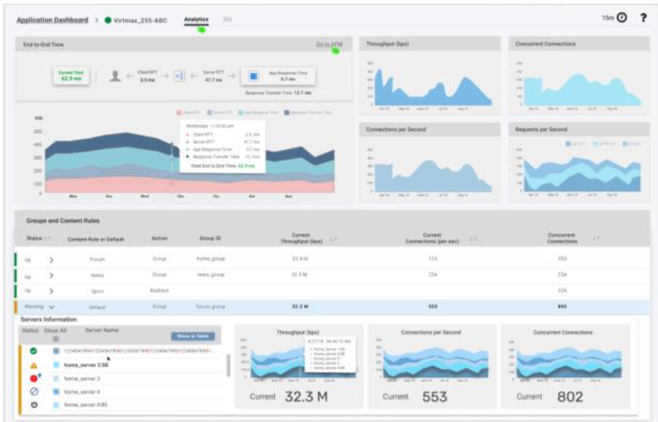Select the Analytics tab
The height and width of the screenshot is (422, 658).
click(196, 20)
